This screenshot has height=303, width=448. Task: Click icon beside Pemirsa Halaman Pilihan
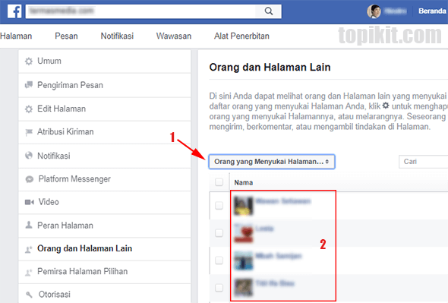(29, 272)
